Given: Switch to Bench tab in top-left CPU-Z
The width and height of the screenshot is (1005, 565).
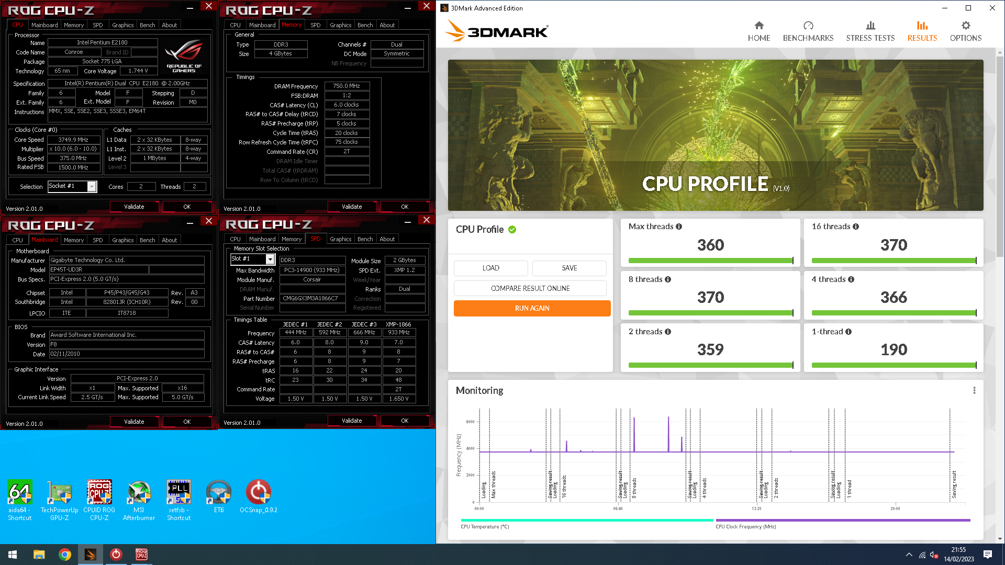Looking at the screenshot, I should (147, 25).
